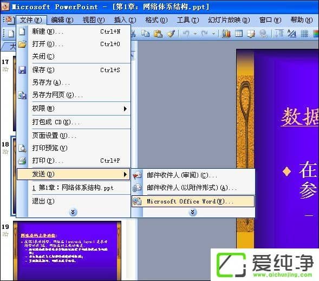
Task: Click the Undo arrow icon
Action: [x=186, y=34]
